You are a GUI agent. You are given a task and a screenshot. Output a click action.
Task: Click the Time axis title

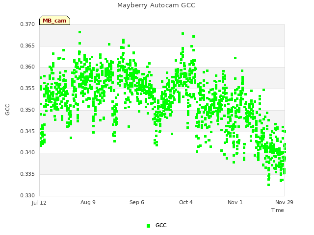[x=278, y=210]
